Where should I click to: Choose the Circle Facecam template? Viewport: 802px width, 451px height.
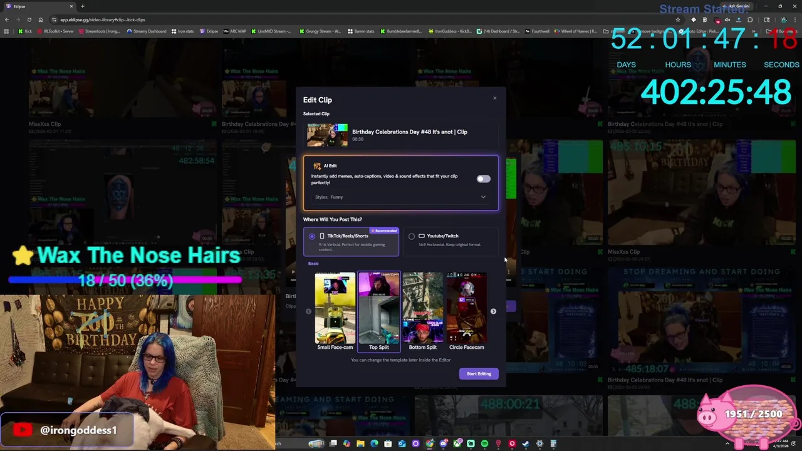tap(467, 311)
